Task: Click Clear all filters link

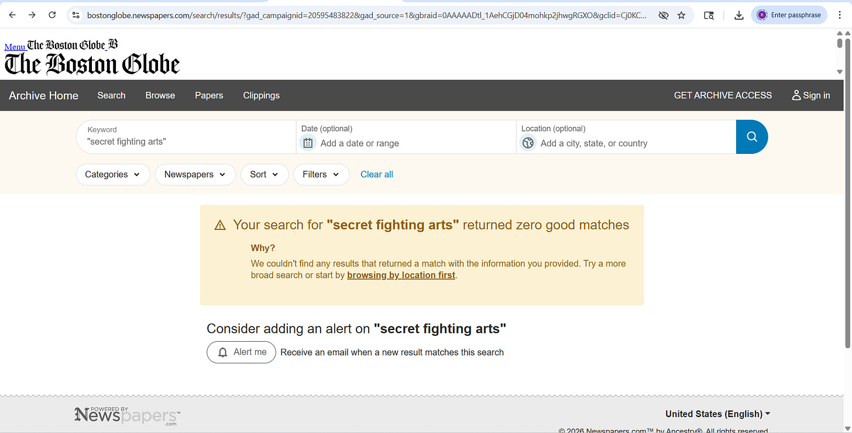Action: coord(377,174)
